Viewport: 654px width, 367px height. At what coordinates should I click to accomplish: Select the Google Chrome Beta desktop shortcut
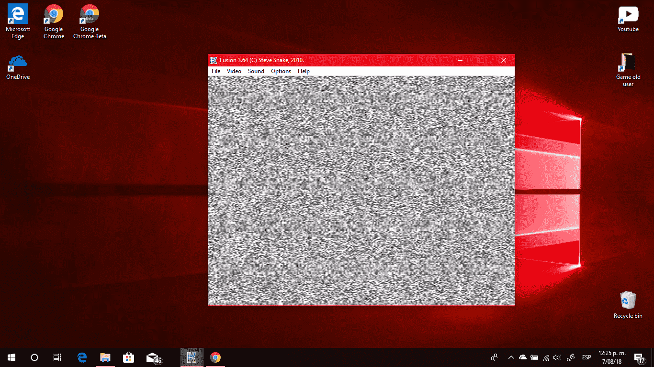(x=90, y=22)
